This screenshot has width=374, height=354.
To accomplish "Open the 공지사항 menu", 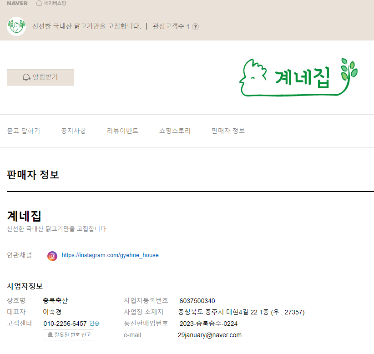I will tap(73, 131).
